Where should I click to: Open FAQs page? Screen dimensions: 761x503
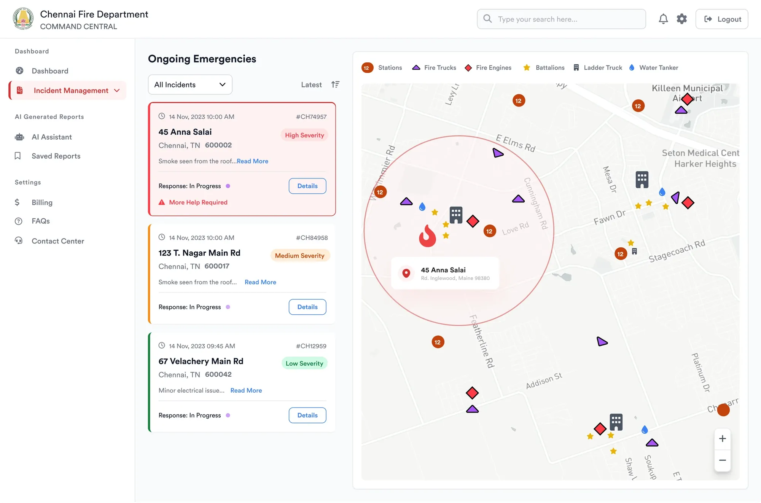click(41, 221)
